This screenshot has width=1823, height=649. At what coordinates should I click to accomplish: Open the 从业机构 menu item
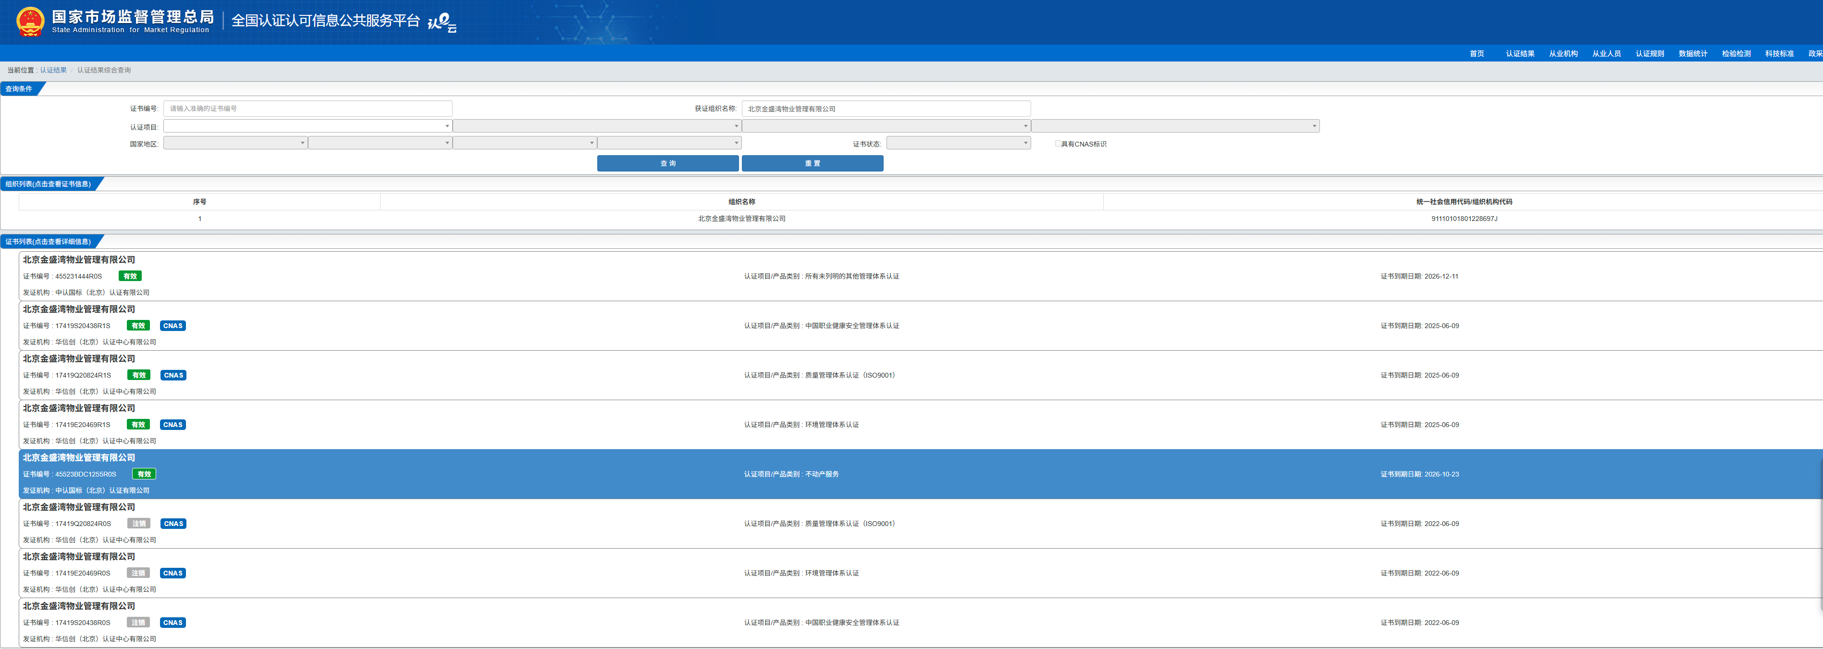pos(1563,54)
